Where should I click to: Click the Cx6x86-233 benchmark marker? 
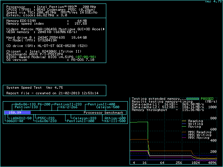pos(46,121)
